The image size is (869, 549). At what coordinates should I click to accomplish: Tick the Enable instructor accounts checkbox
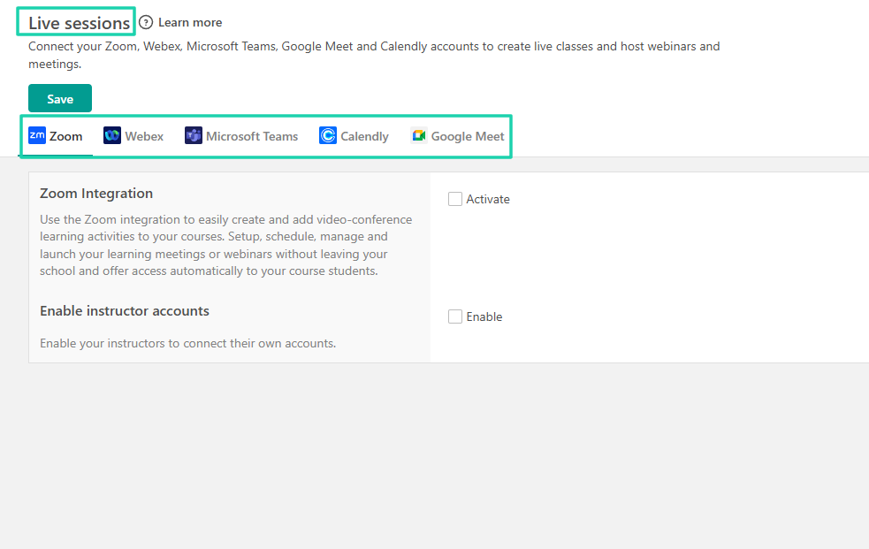click(455, 316)
